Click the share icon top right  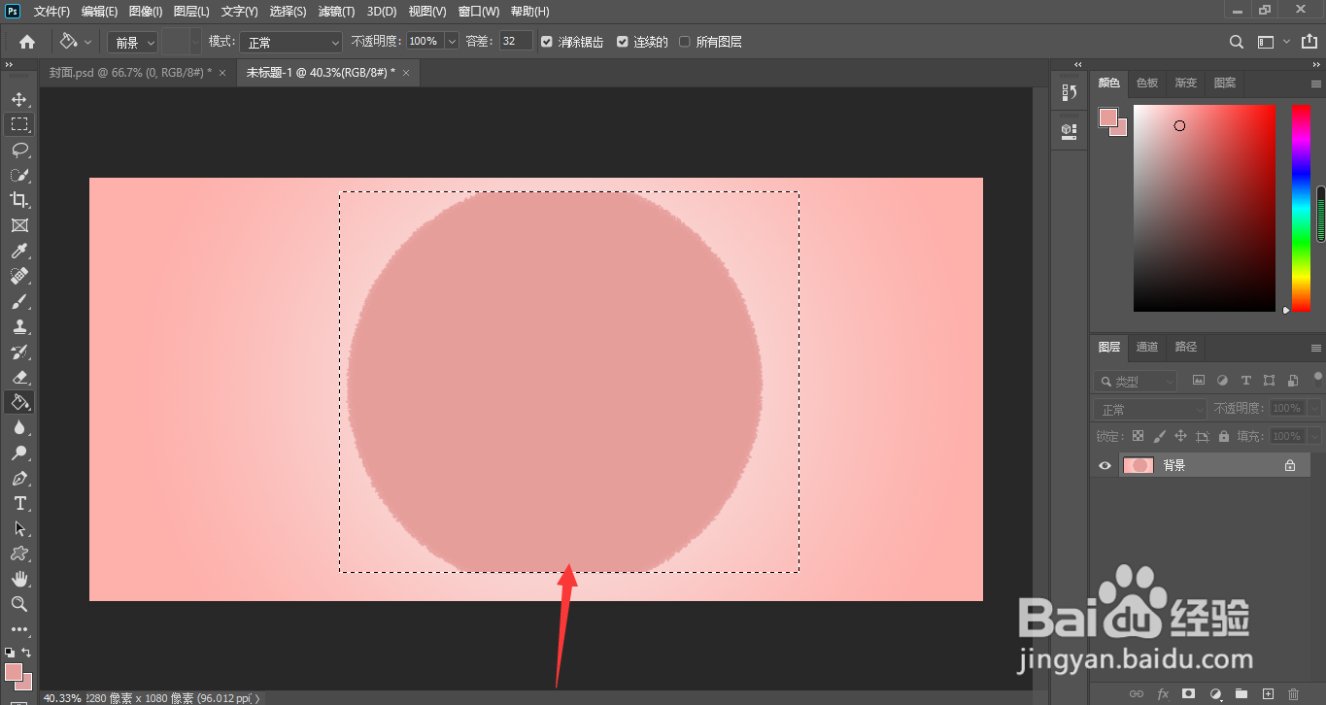(x=1309, y=42)
